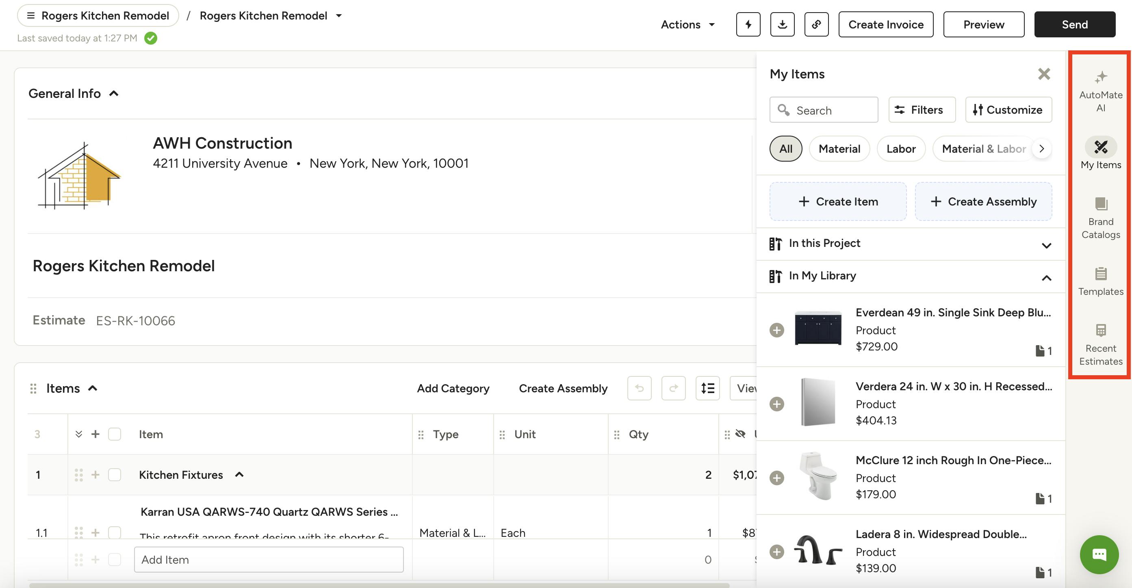Click drag handle beside Items section title
This screenshot has height=588, width=1132.
click(x=33, y=388)
